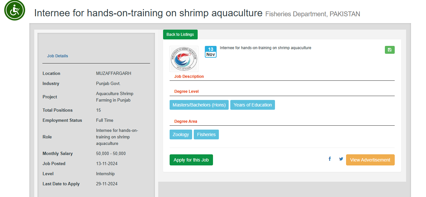The image size is (426, 197).
Task: Click the 13 Nov date badge
Action: click(x=211, y=52)
